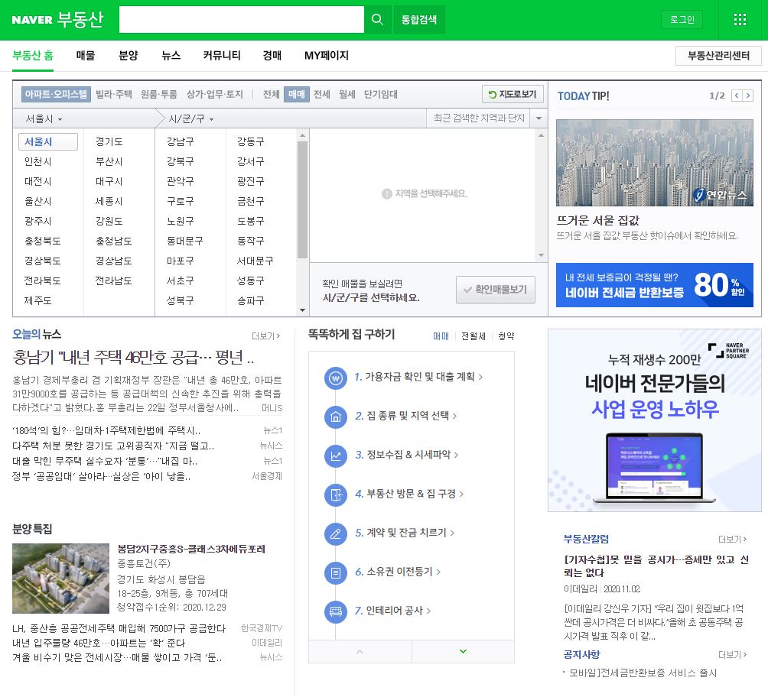Click scroll-up arrow of district list

click(x=302, y=135)
